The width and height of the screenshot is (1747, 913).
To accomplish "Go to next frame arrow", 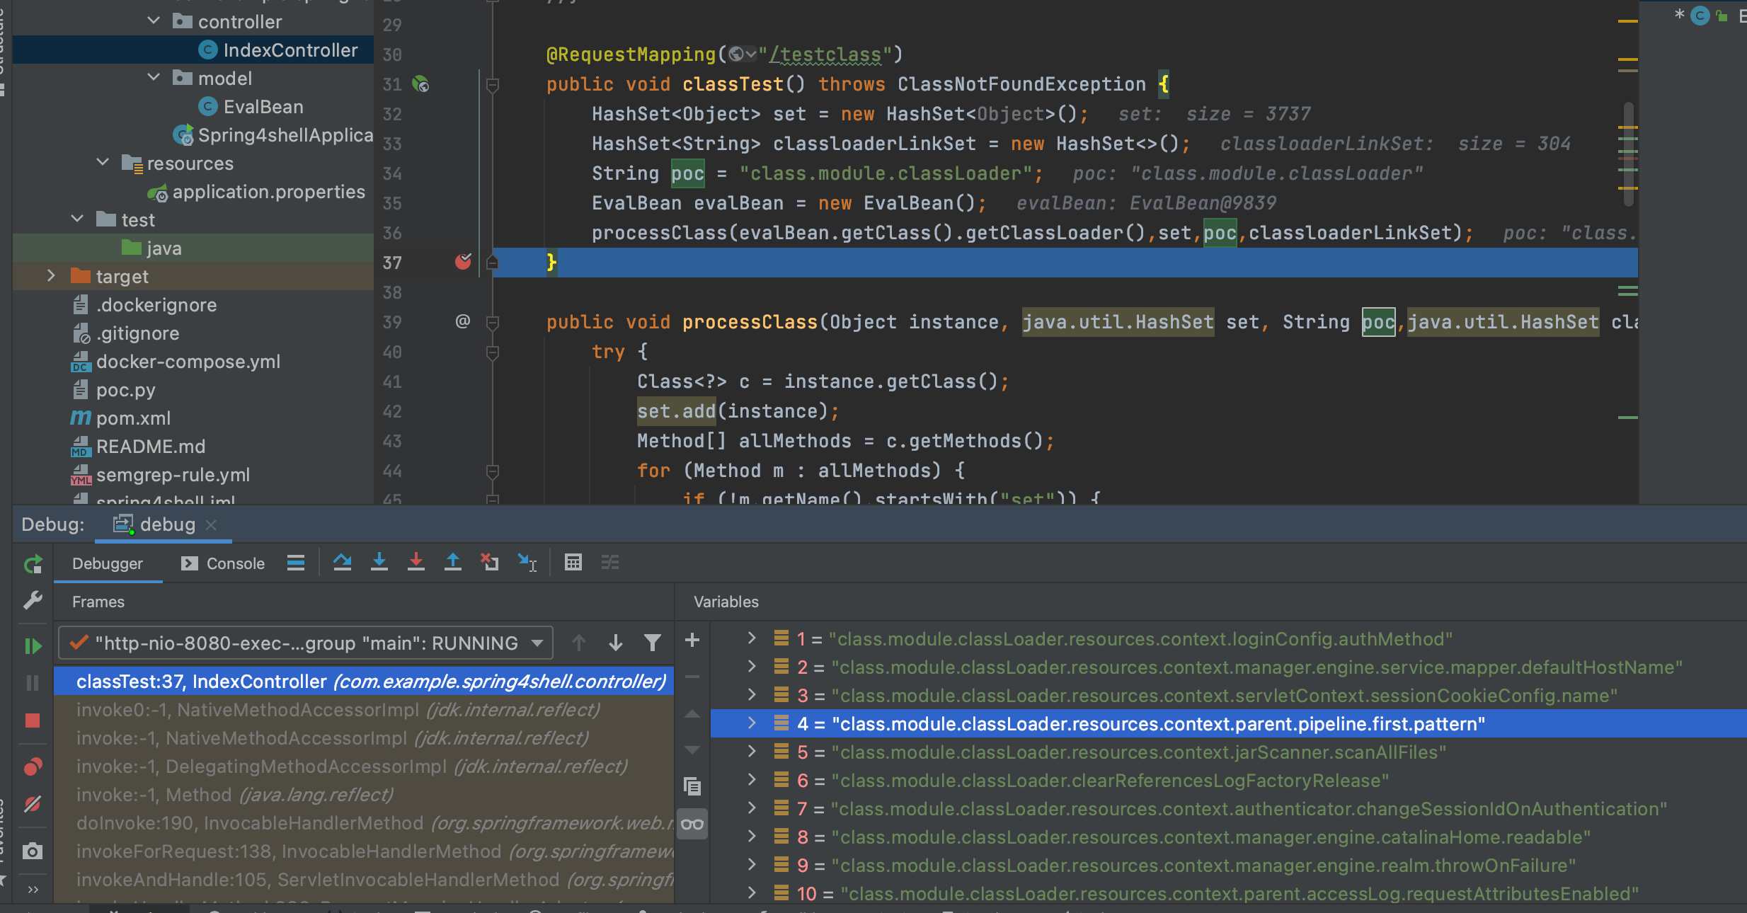I will (616, 643).
